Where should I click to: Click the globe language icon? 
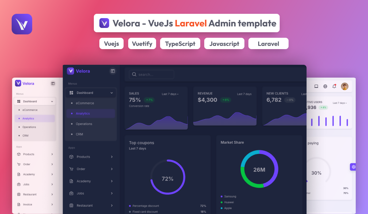(x=325, y=86)
